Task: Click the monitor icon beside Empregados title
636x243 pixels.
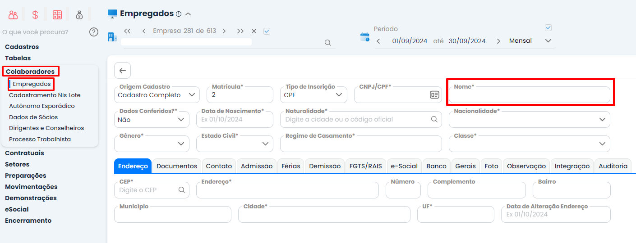Action: (112, 14)
